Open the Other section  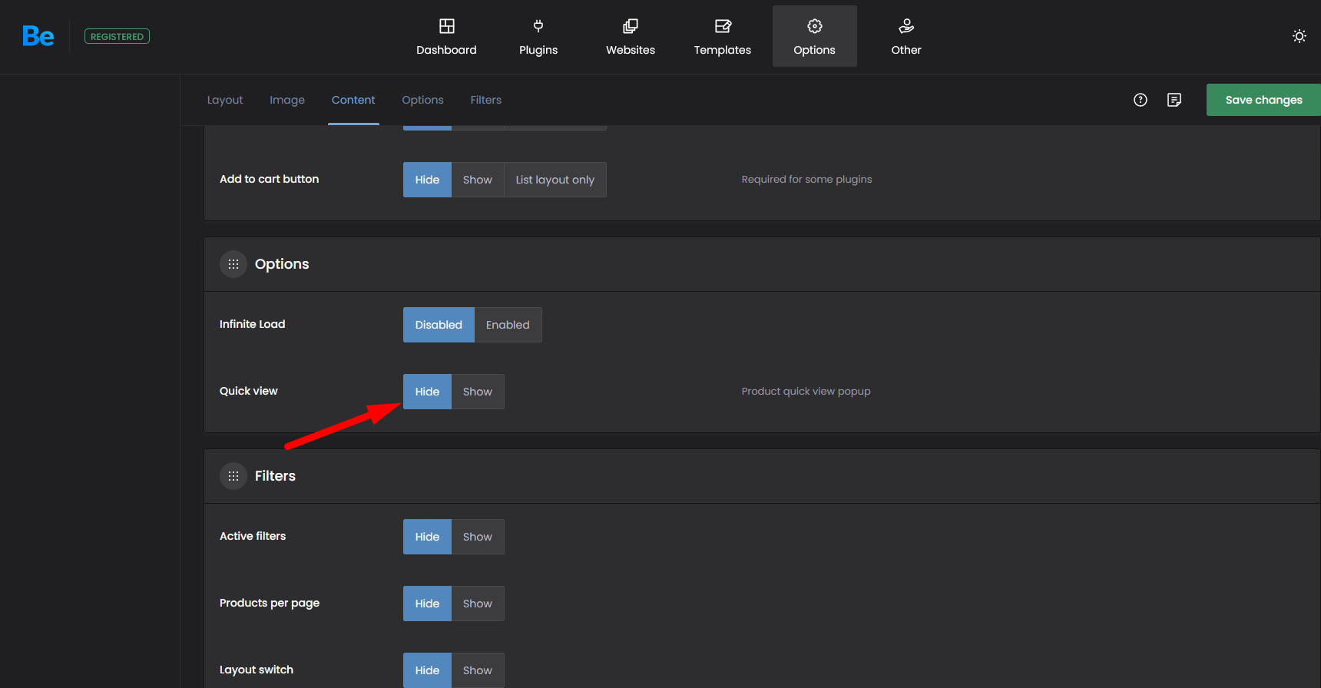point(906,36)
